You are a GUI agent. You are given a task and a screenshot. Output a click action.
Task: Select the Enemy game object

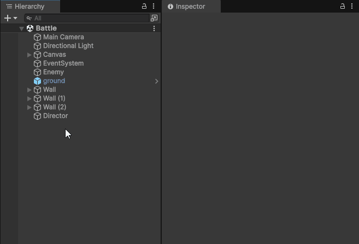[54, 72]
